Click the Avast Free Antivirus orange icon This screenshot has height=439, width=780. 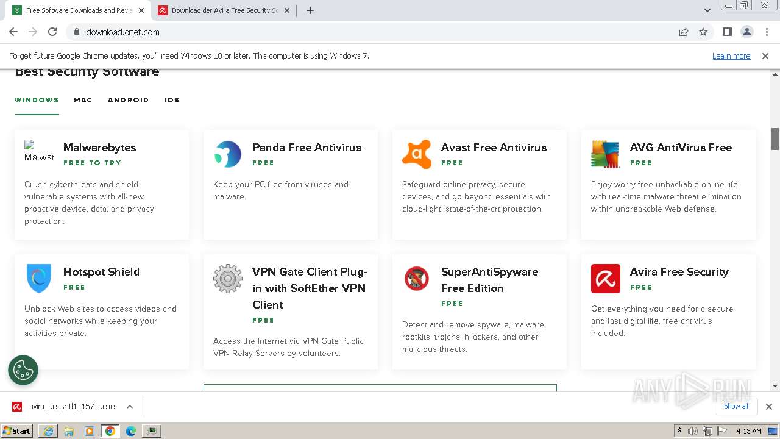click(417, 154)
